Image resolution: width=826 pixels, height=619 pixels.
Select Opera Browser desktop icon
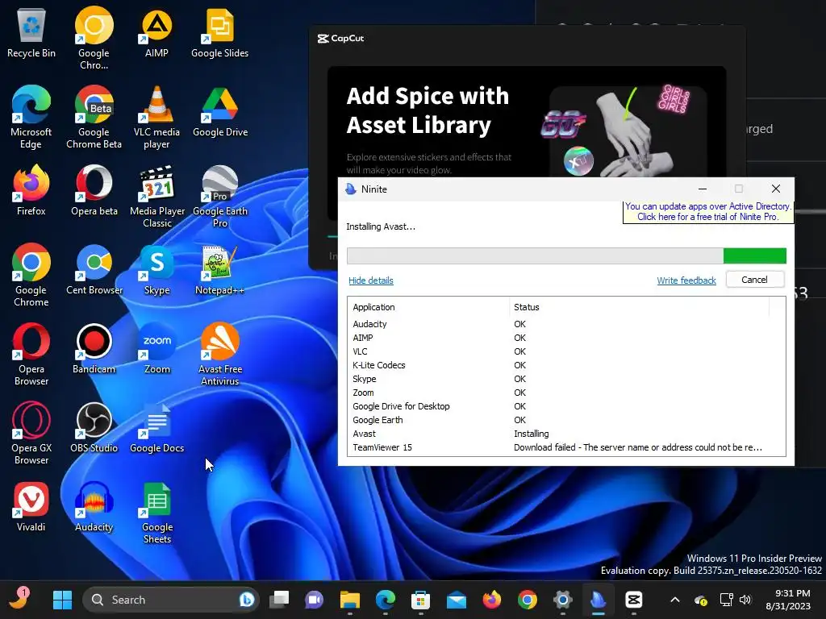click(31, 355)
